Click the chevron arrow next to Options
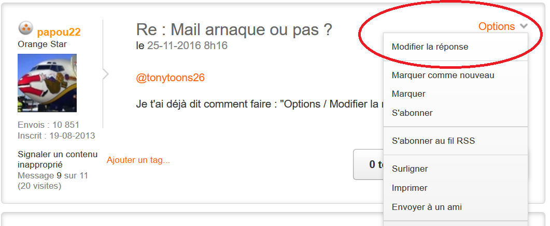 click(x=524, y=26)
